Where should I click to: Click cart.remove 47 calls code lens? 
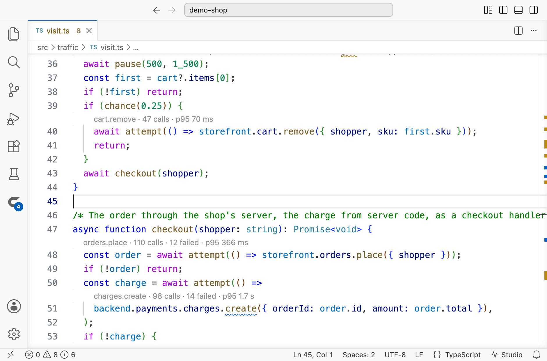(153, 119)
